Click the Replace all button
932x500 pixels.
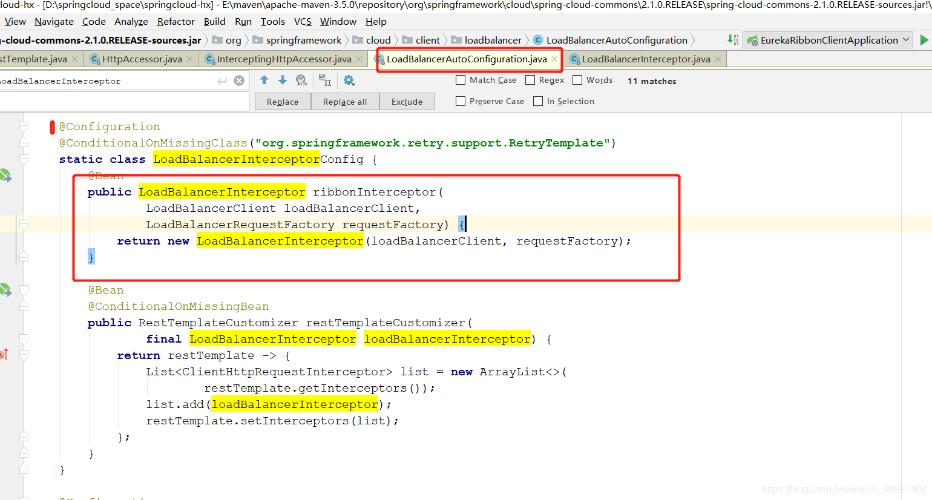345,102
